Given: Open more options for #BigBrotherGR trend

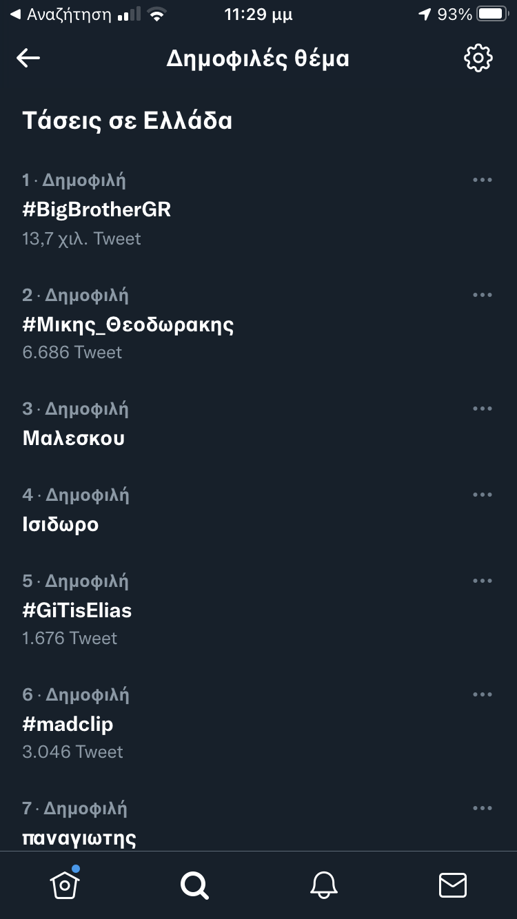Looking at the screenshot, I should (482, 180).
